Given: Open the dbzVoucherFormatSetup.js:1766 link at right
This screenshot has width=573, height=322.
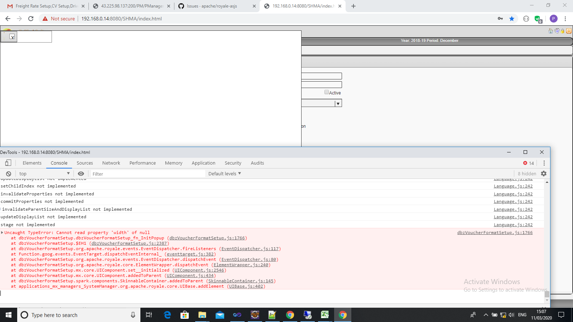Looking at the screenshot, I should point(495,233).
